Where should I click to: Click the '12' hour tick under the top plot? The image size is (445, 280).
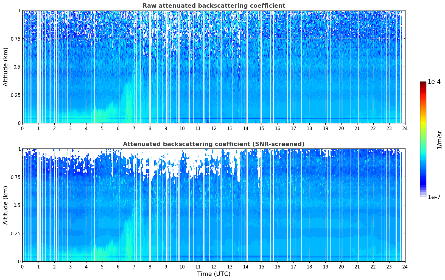coord(214,128)
